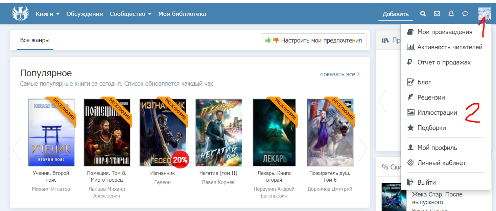This screenshot has height=211, width=496.
Task: Select Иллюстрации from user menu
Action: click(x=437, y=113)
